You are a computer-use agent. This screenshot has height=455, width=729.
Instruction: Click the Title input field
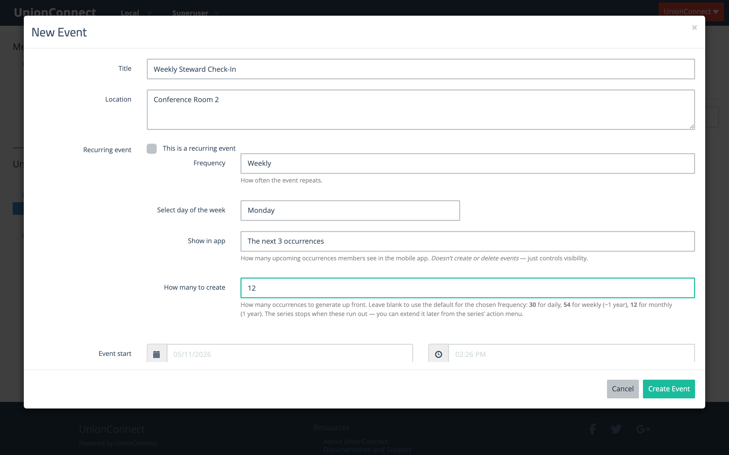click(420, 69)
